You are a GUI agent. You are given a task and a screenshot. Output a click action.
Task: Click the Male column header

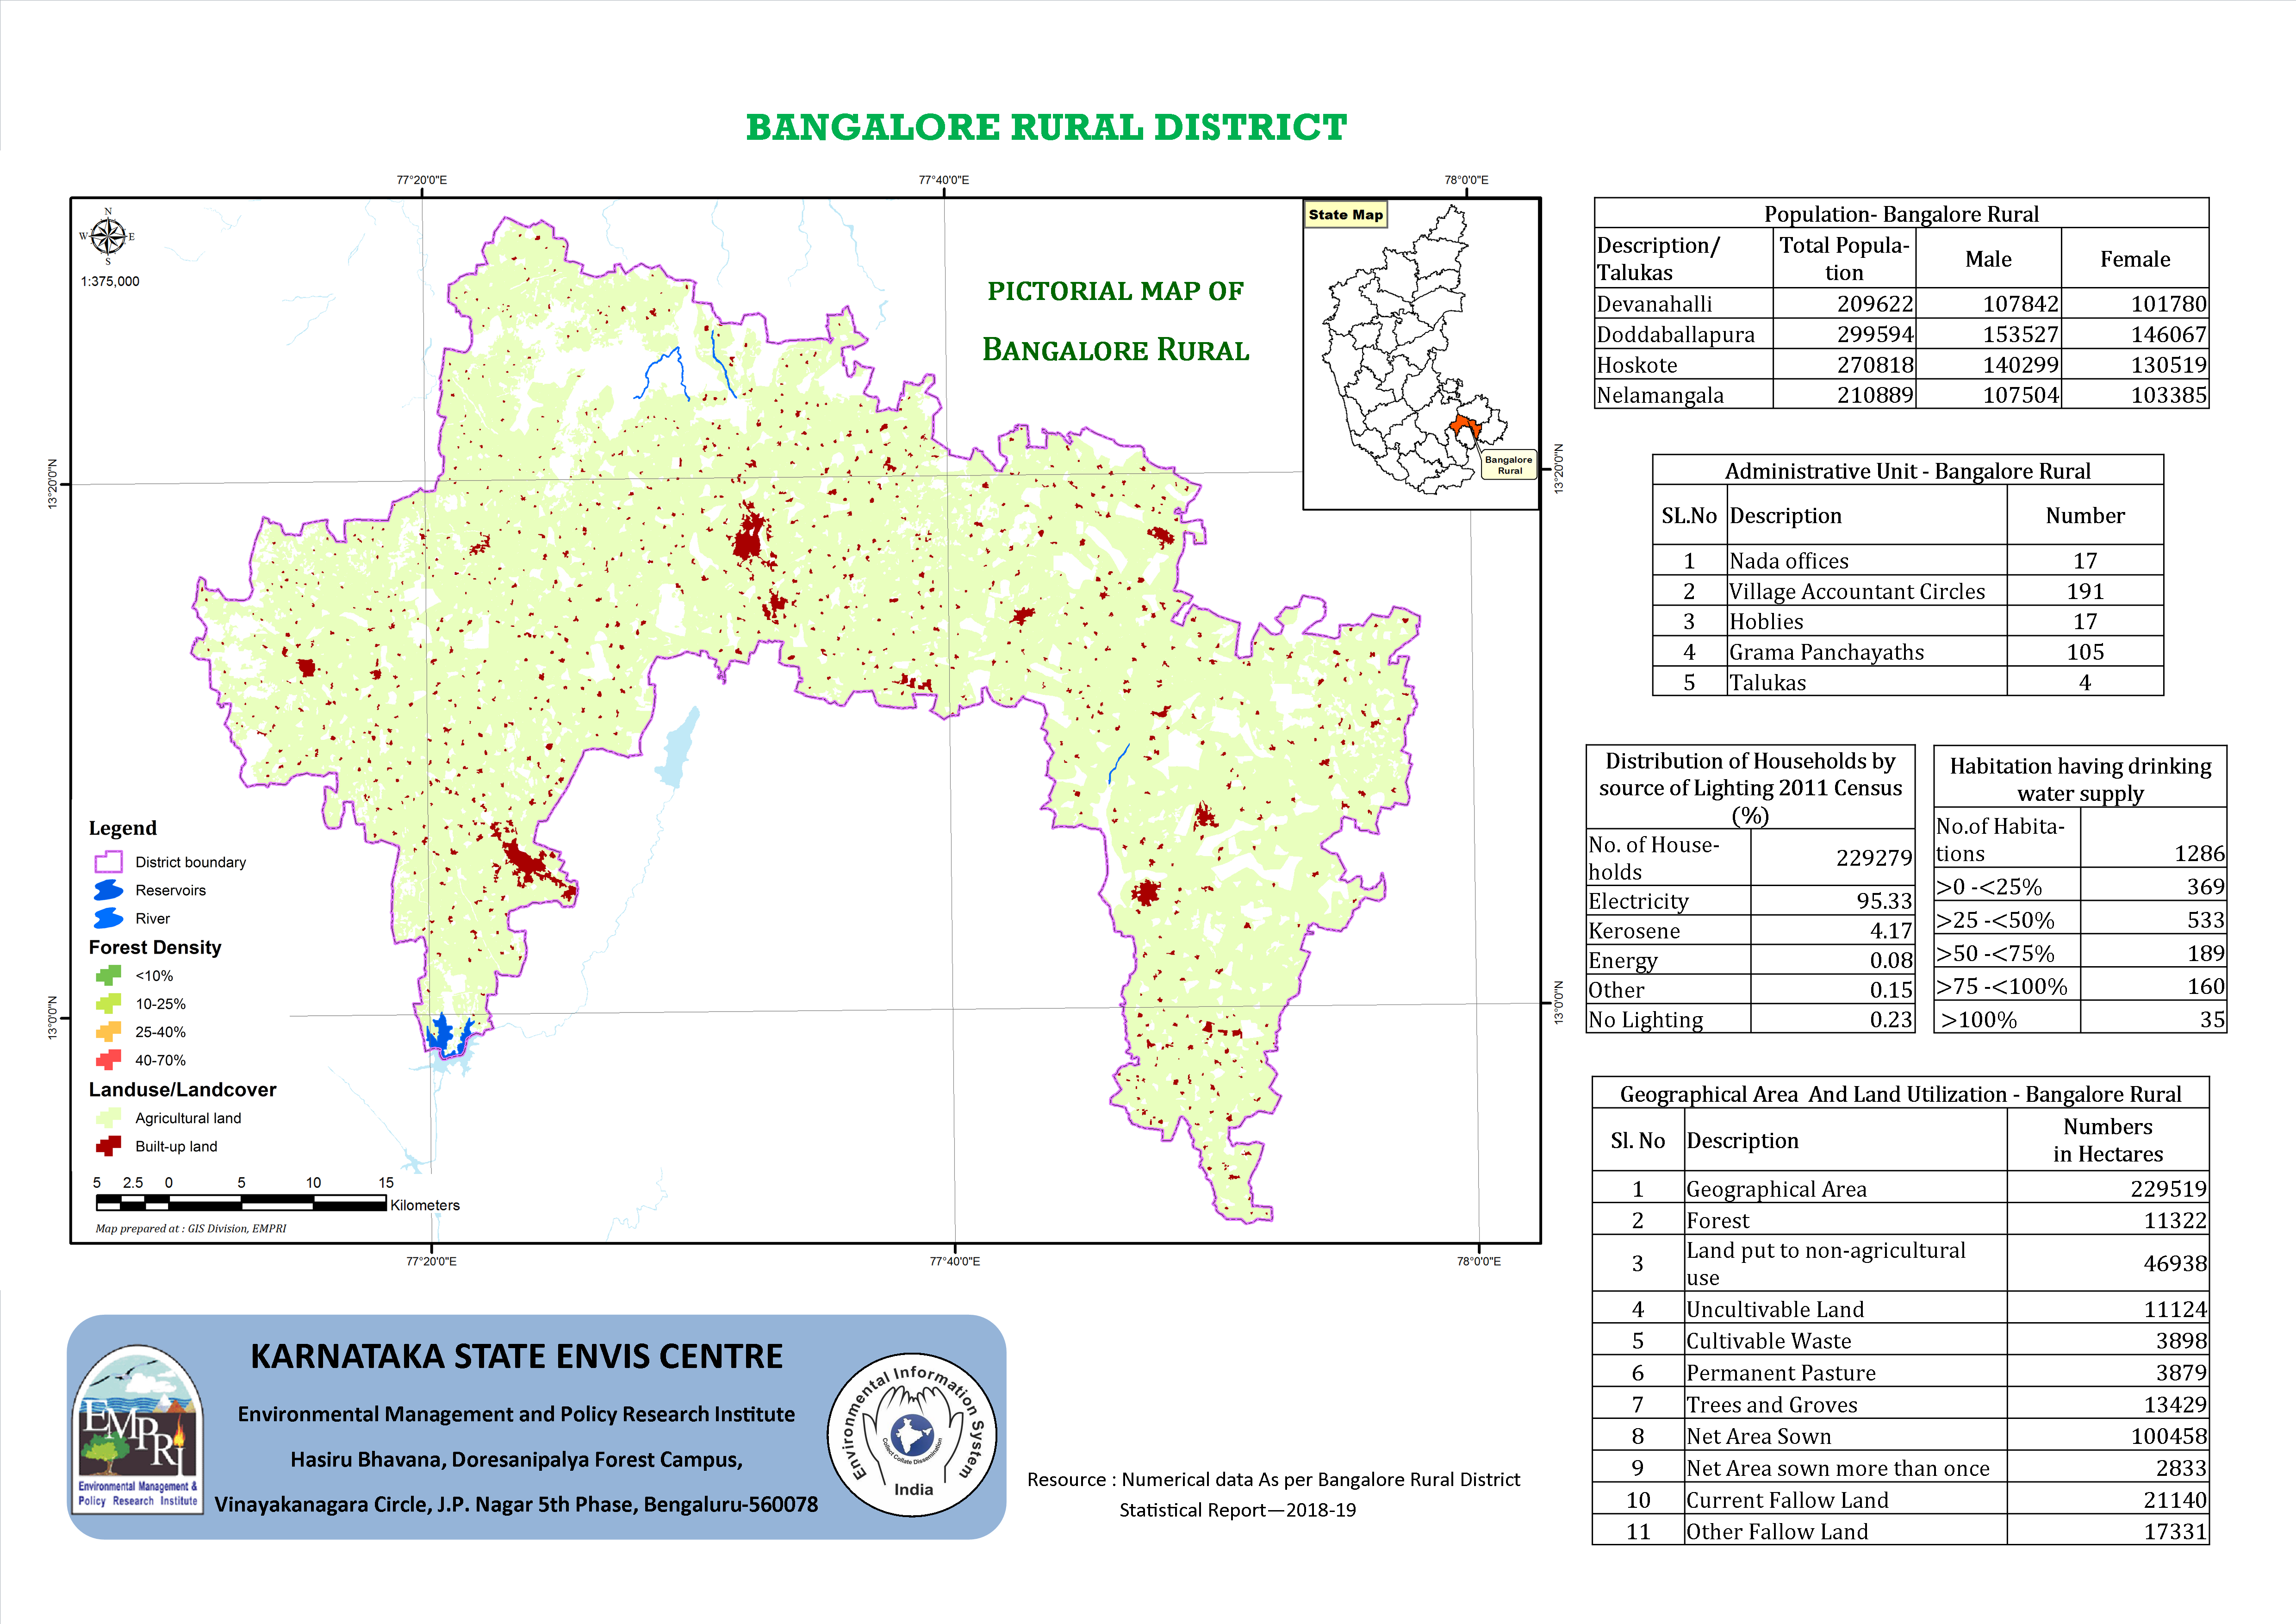[x=1988, y=259]
